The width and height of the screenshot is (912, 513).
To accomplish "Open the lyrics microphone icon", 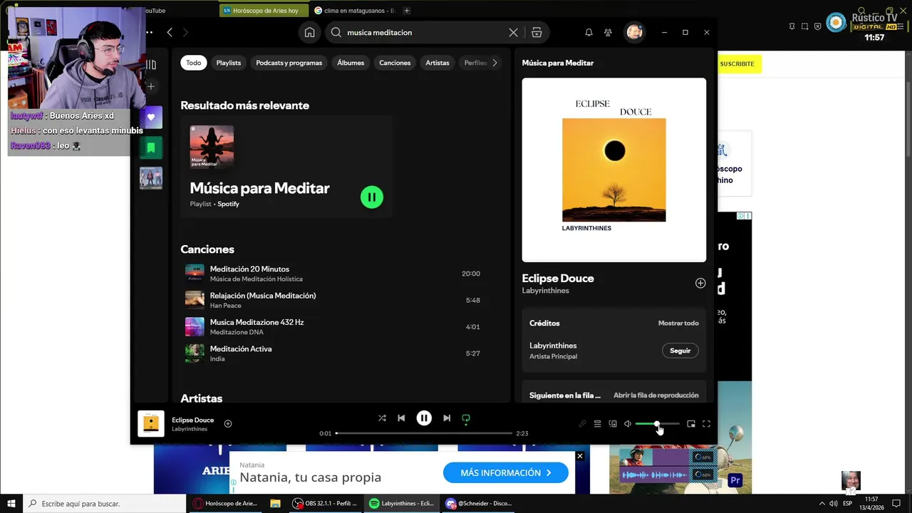I will point(582,424).
